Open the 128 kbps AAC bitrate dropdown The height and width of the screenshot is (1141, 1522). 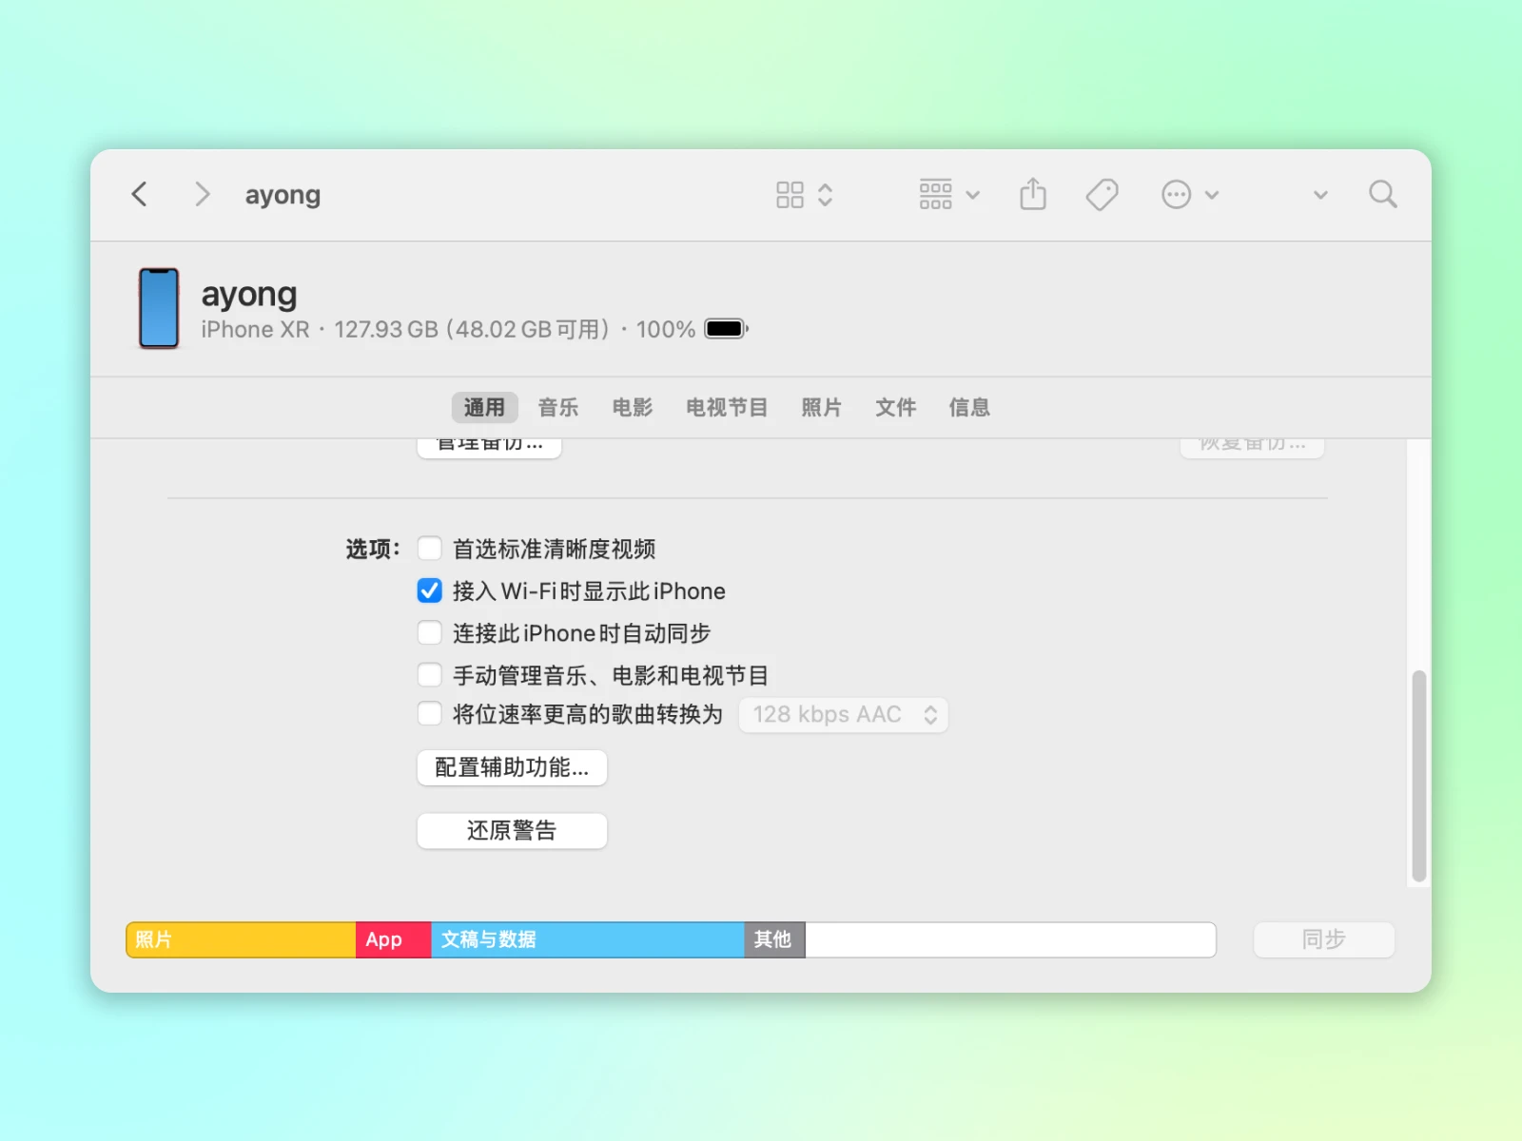[x=844, y=715]
